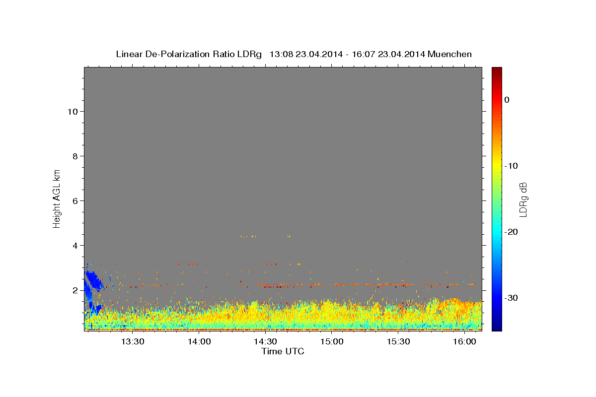Viewport: 596px width, 397px height.
Task: Click the height tick label 2
Action: click(x=74, y=290)
